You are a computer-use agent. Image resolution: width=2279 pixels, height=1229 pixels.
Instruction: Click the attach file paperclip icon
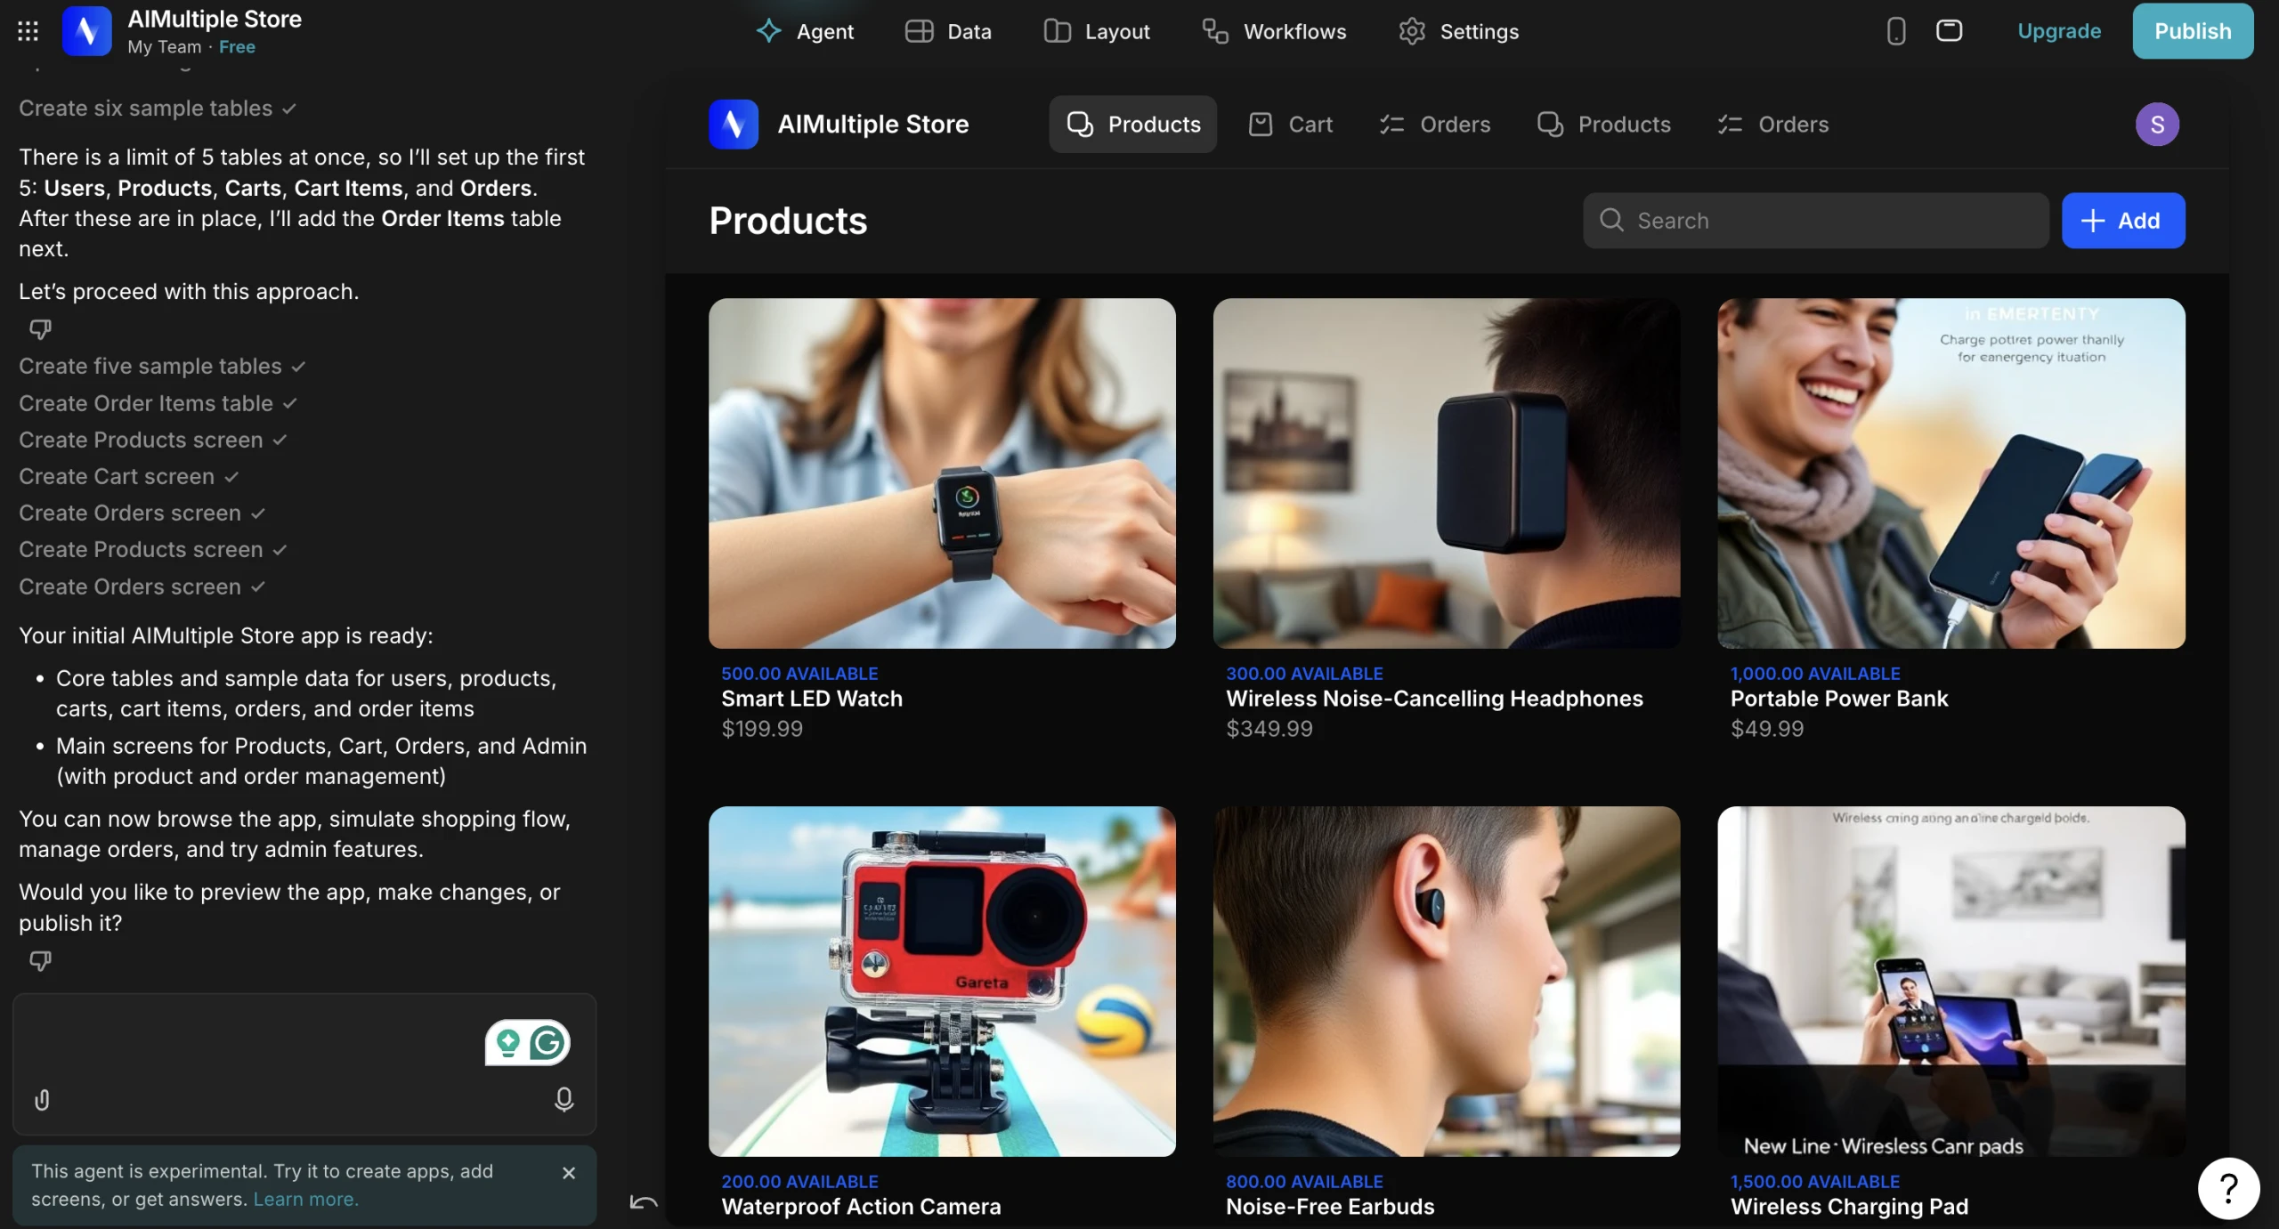tap(42, 1100)
